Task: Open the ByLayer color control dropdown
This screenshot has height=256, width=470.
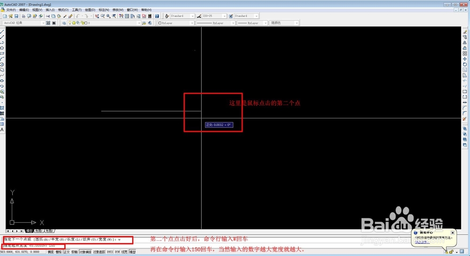Action: tap(192, 23)
